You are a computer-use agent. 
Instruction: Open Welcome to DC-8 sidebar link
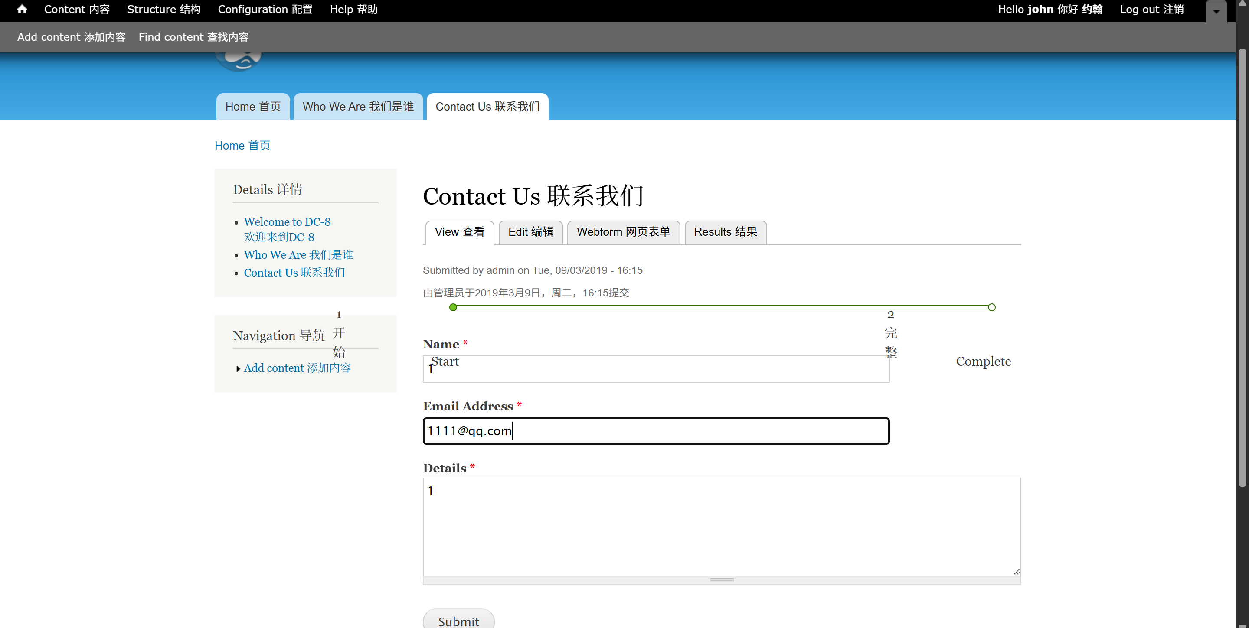coord(287,222)
